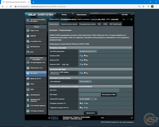Click the QoS gauge icon
Screen dimensions: 159x127
coord(28,52)
